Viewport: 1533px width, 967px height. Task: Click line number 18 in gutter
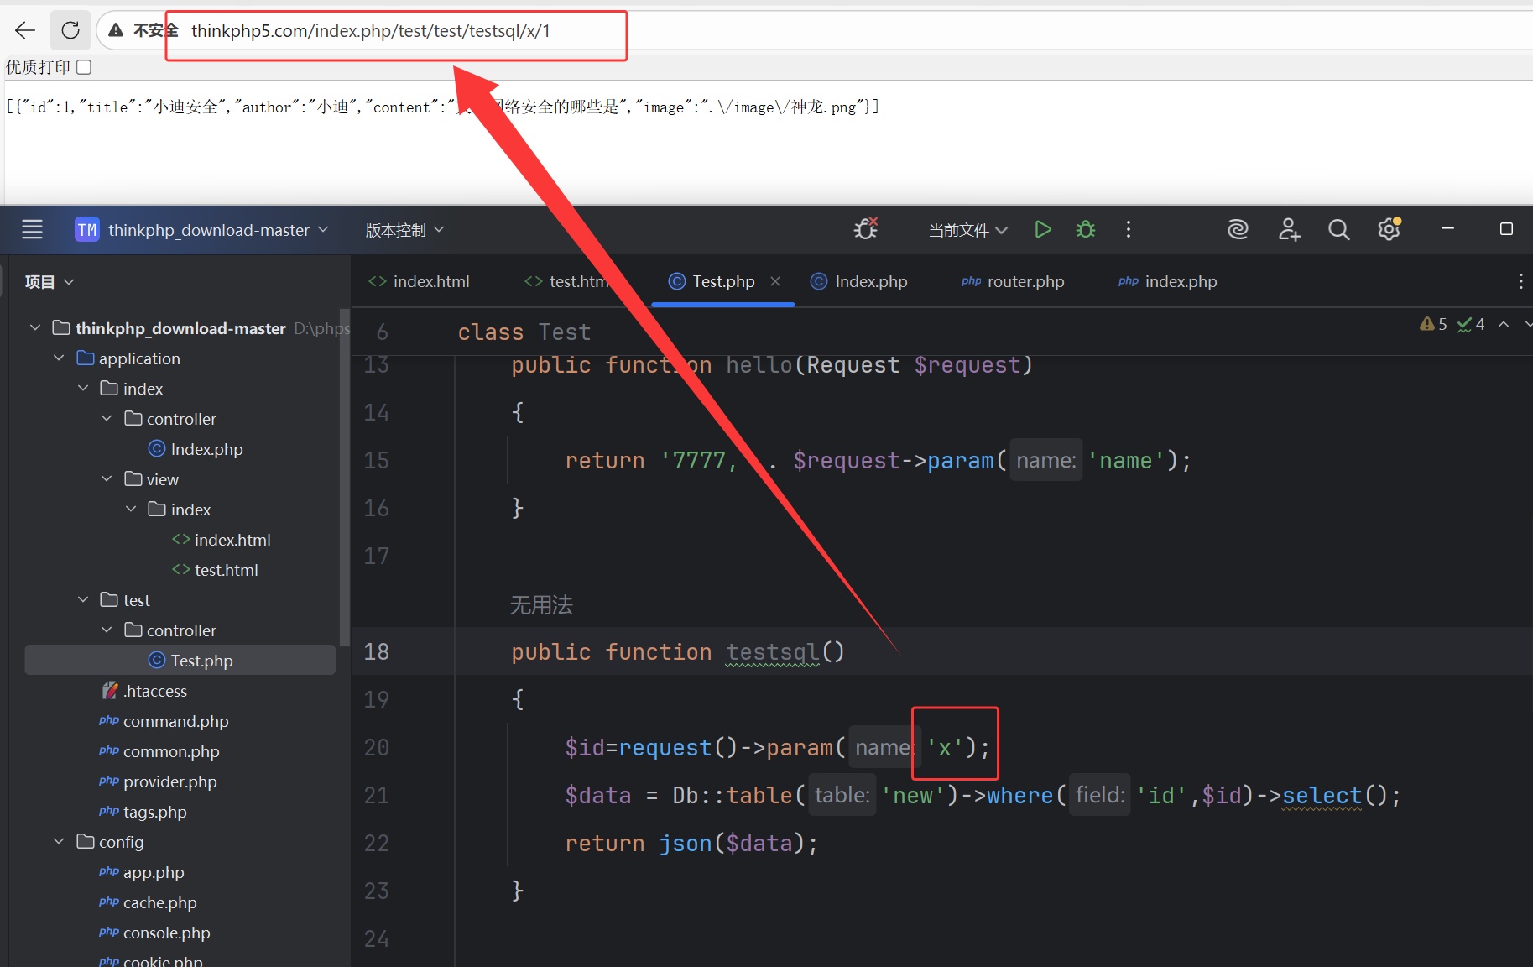click(x=376, y=652)
